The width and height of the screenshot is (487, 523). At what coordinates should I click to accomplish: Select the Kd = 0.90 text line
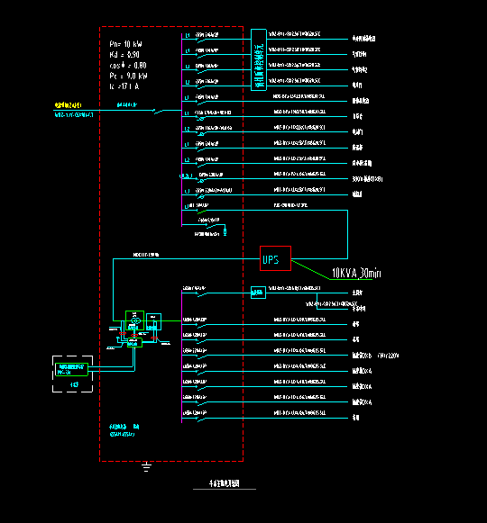124,55
